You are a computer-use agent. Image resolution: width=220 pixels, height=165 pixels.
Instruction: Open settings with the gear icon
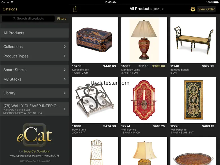pos(193,9)
